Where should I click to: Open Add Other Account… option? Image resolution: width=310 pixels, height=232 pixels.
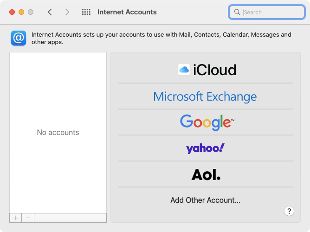tap(205, 200)
